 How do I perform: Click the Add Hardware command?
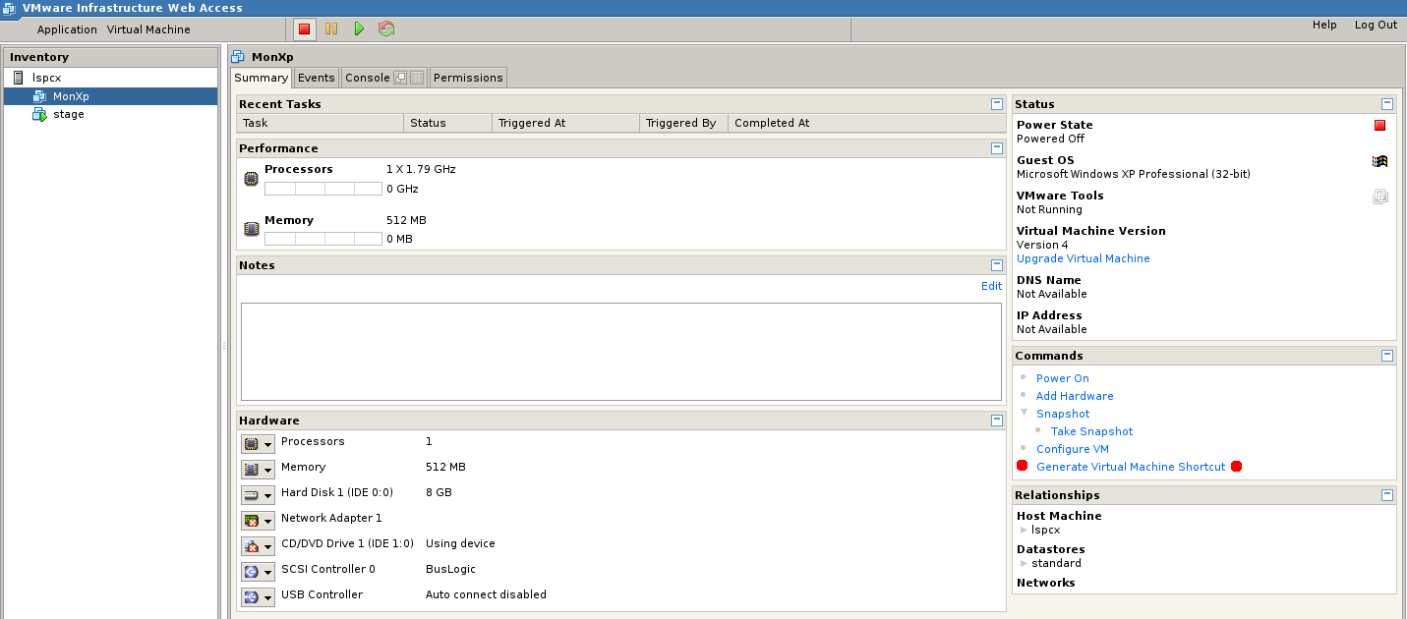pos(1075,396)
